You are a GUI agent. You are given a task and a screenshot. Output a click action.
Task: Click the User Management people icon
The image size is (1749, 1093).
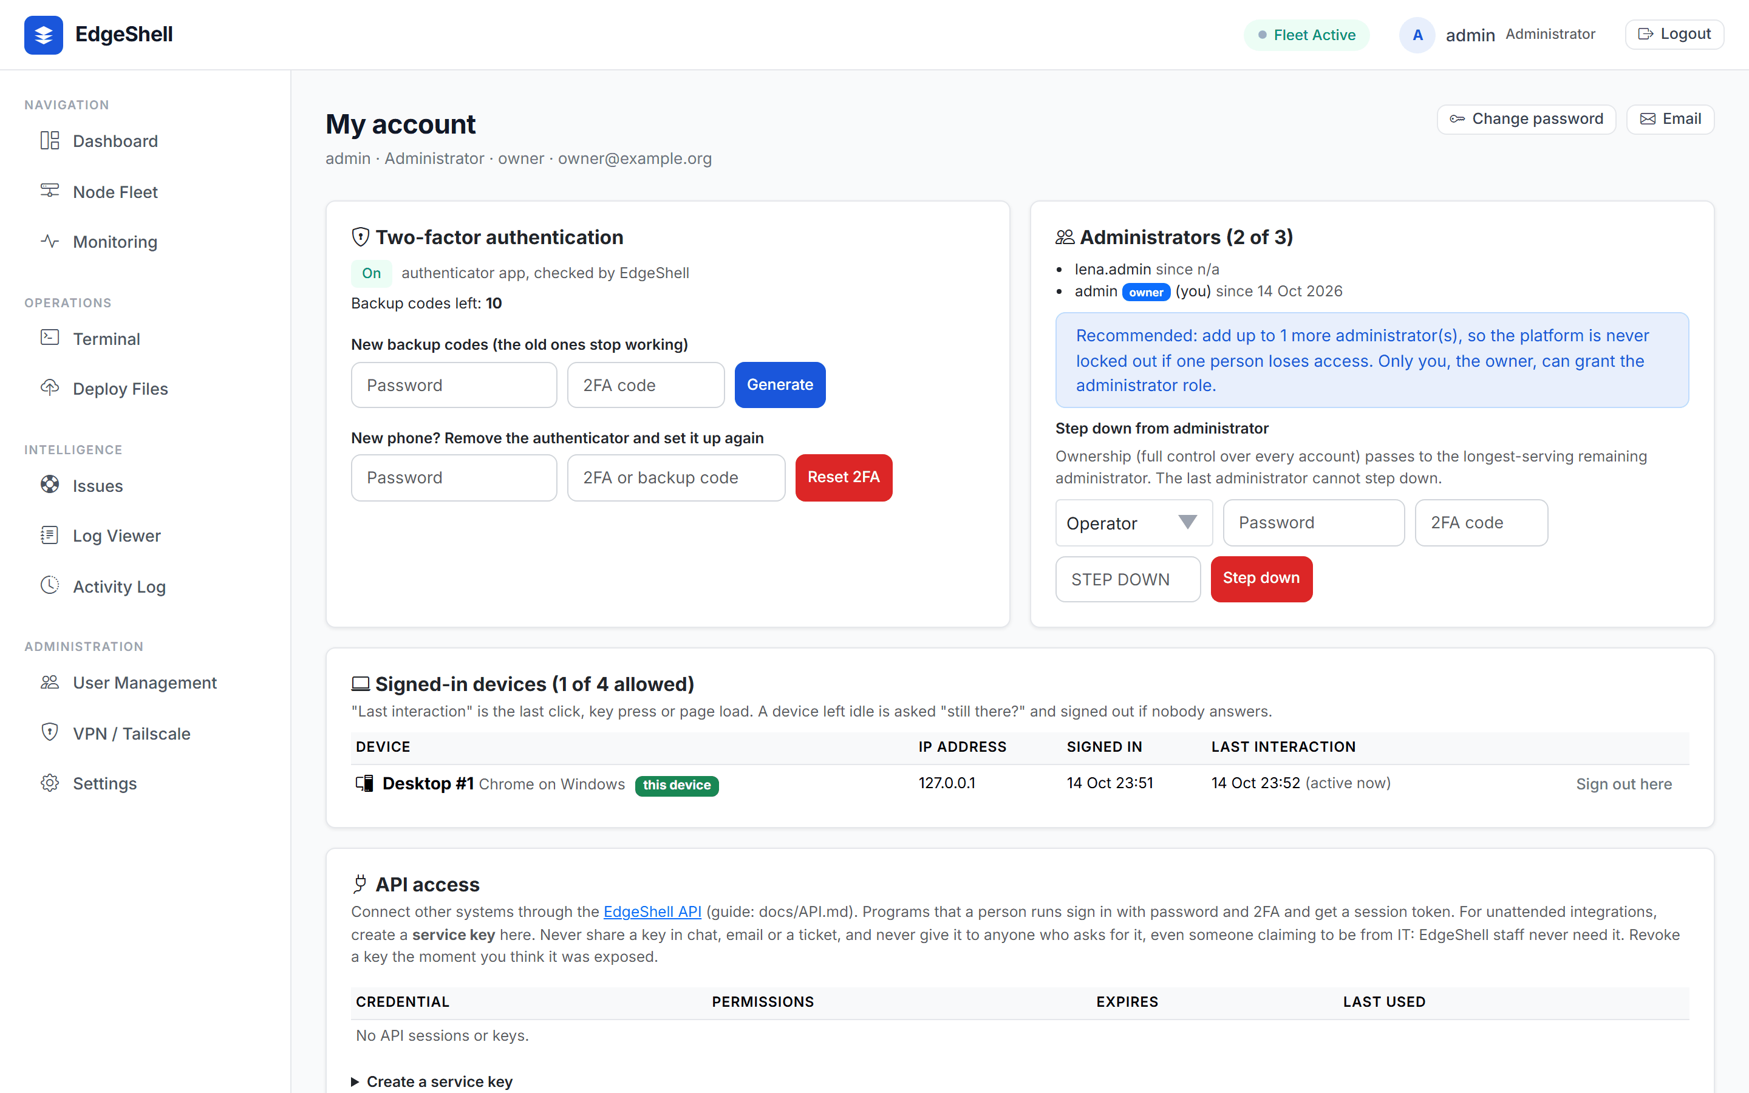(x=50, y=683)
